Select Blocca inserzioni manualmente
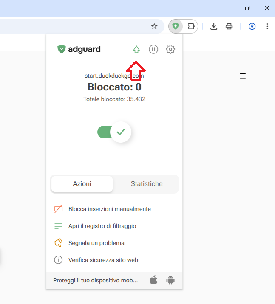The width and height of the screenshot is (275, 304). click(x=110, y=209)
